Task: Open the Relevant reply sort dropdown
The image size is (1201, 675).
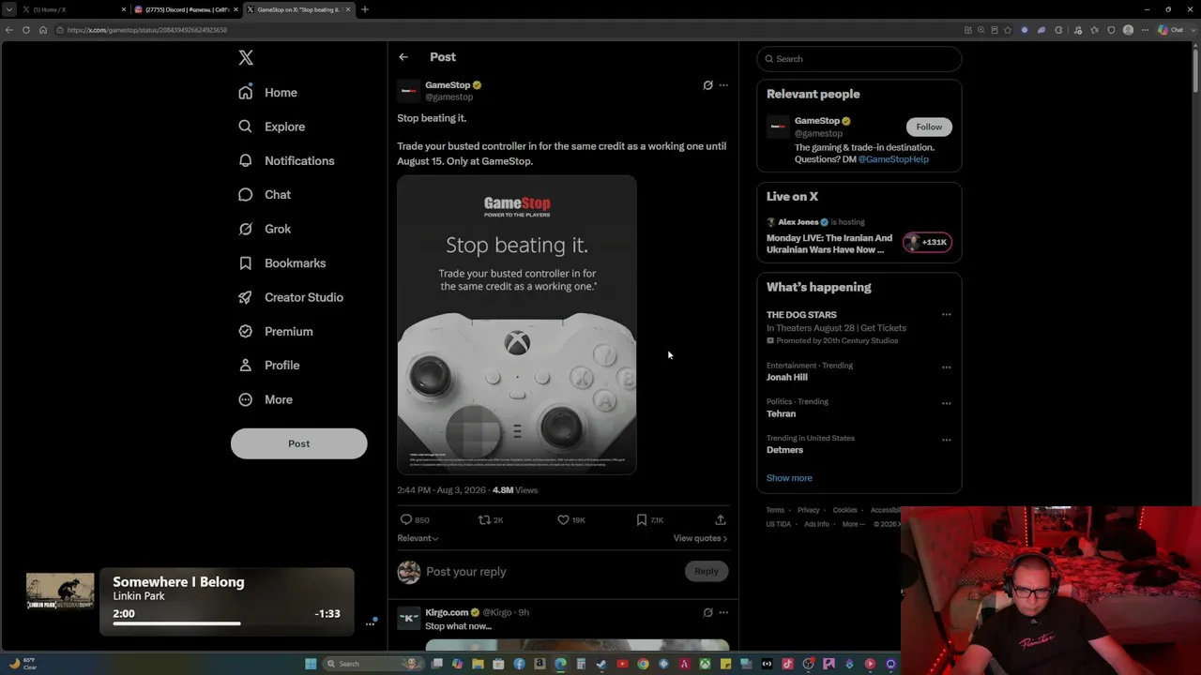Action: pyautogui.click(x=418, y=538)
